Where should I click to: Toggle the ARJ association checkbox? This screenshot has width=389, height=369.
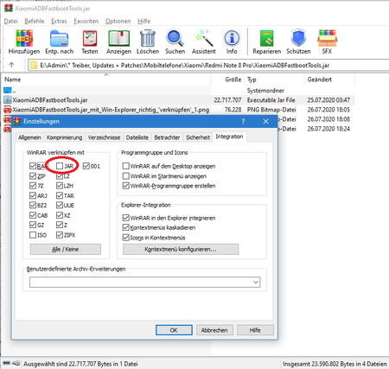click(33, 195)
